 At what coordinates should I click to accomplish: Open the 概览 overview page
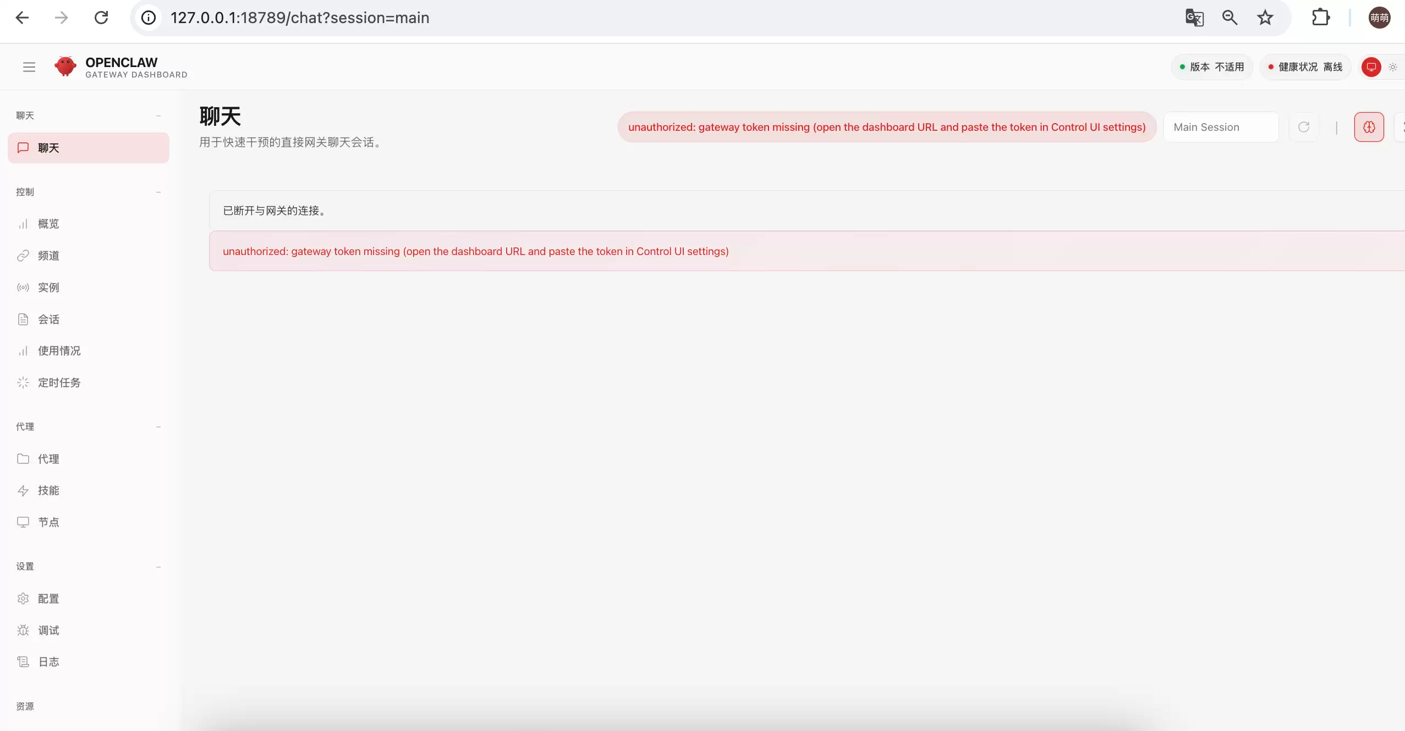48,224
